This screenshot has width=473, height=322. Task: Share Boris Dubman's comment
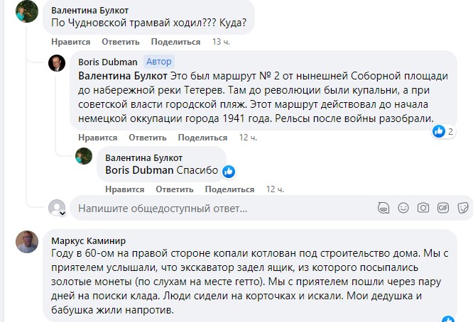pyautogui.click(x=202, y=138)
